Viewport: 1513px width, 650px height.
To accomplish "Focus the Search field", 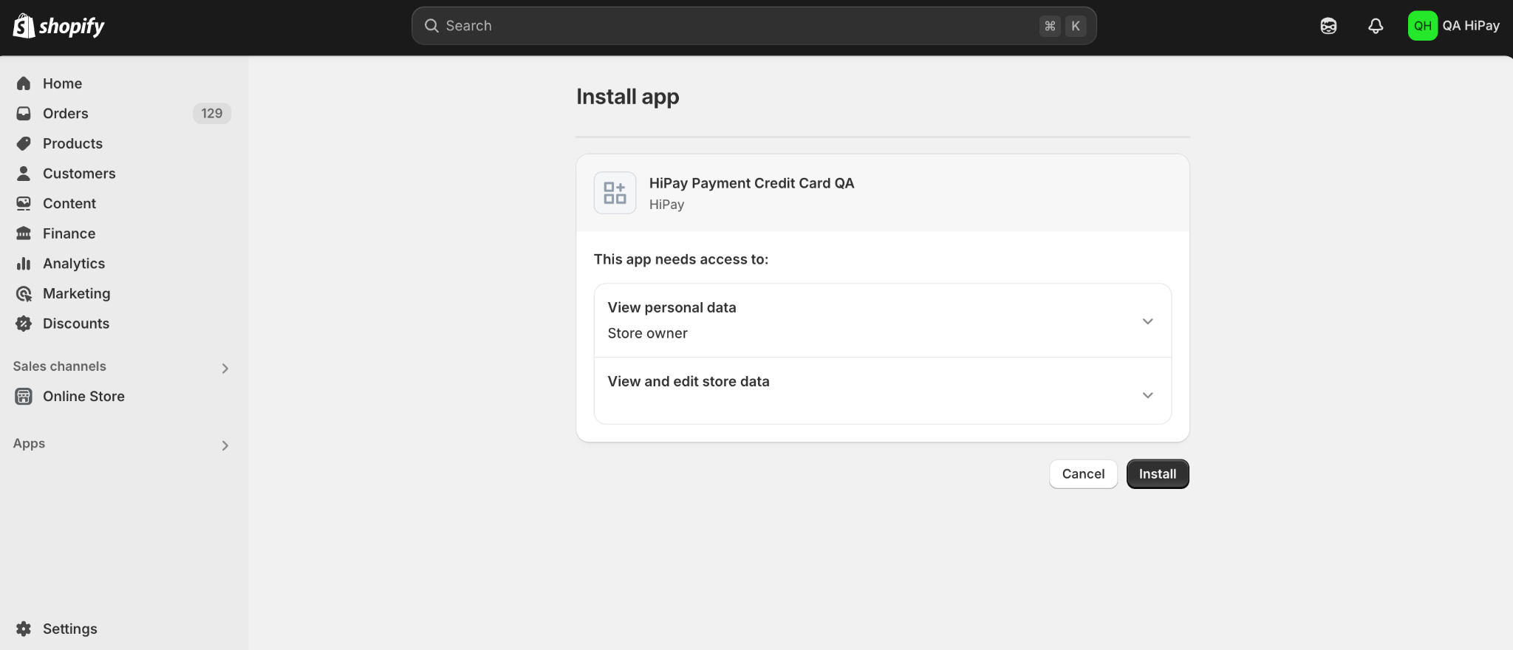I will point(754,26).
